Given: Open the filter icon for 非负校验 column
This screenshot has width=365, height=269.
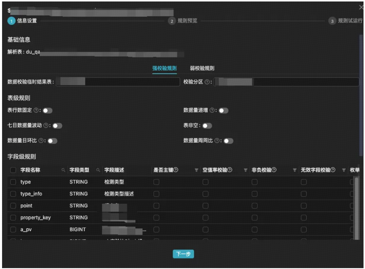Looking at the screenshot, I should tap(294, 170).
